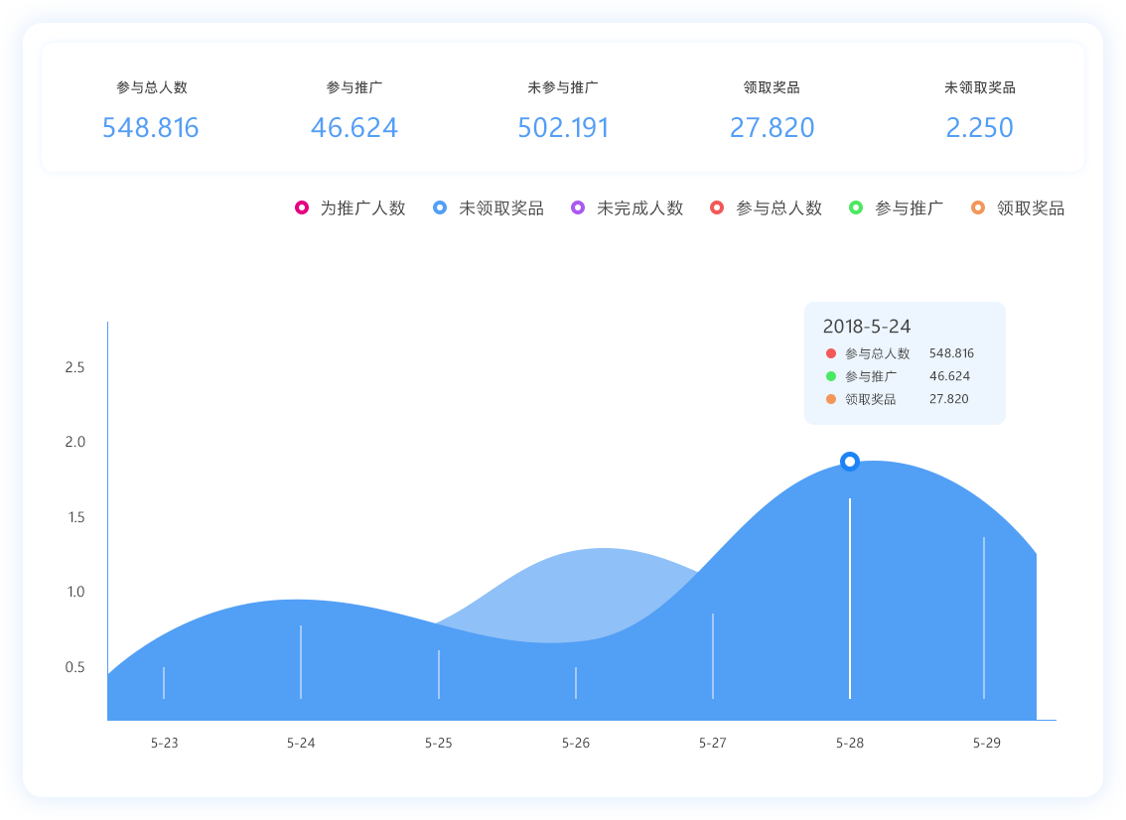Viewport: 1126px width, 820px height.
Task: Click the 5-29 date axis label
Action: pyautogui.click(x=987, y=744)
